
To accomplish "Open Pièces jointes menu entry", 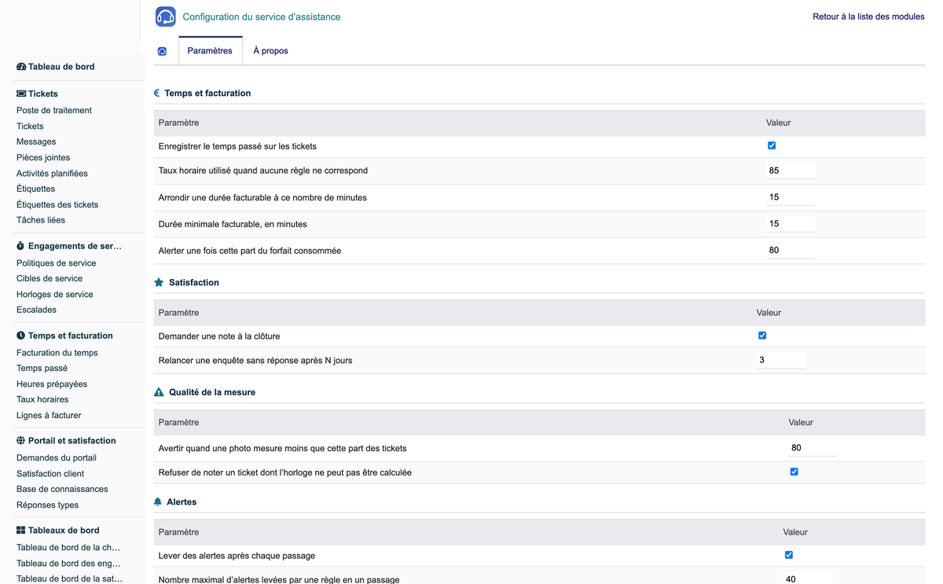I will (43, 158).
